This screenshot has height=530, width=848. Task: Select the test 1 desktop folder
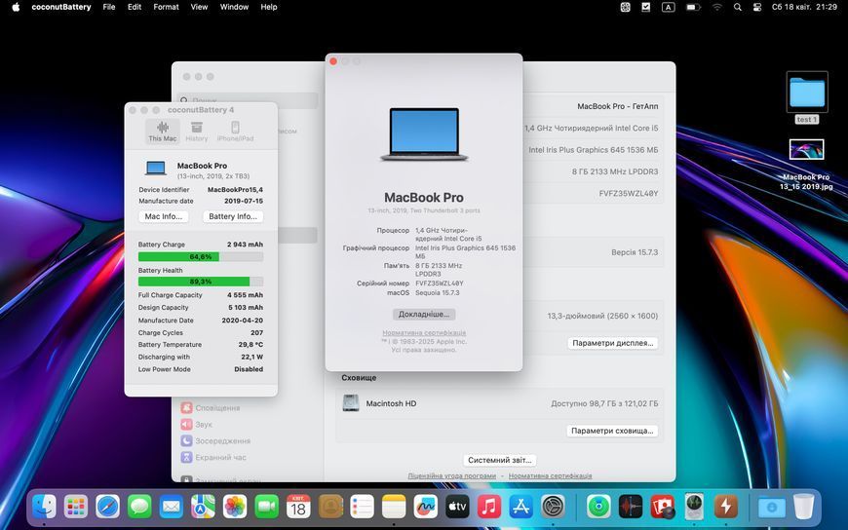click(x=807, y=97)
